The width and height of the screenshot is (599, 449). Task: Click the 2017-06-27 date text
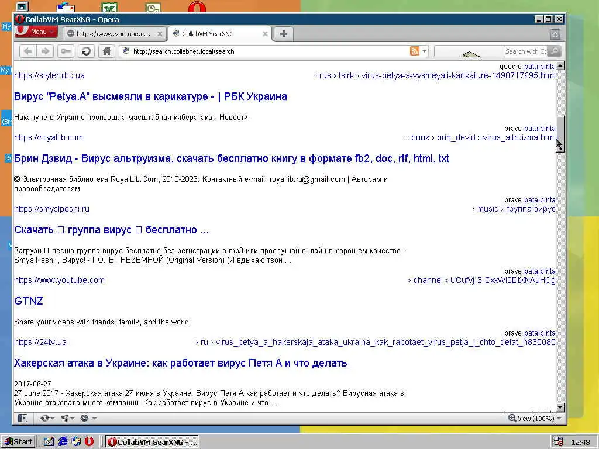[x=33, y=384]
